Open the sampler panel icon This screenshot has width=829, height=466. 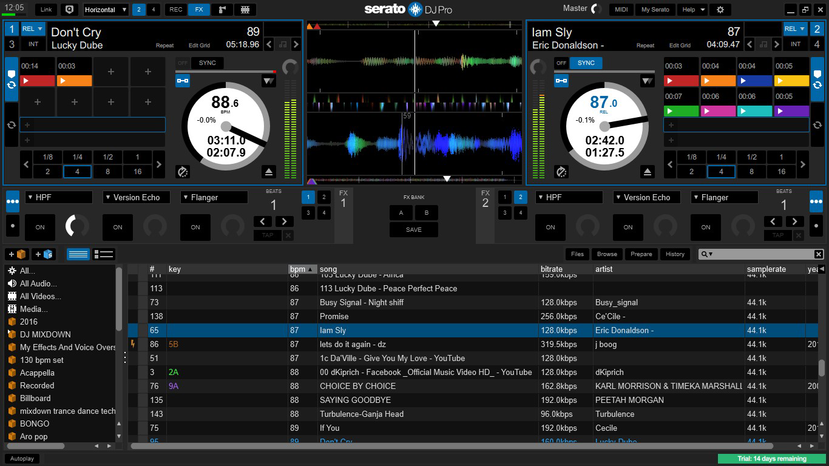222,10
